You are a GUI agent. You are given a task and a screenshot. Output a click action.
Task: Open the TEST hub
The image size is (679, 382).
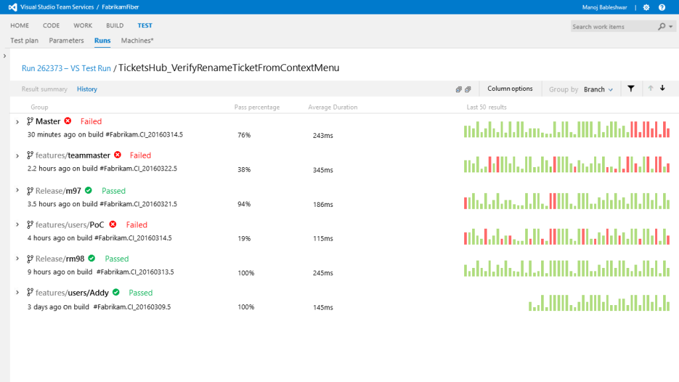pos(145,26)
